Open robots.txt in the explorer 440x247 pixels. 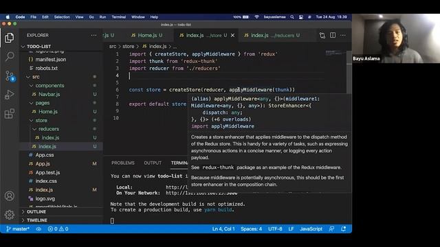pos(46,68)
